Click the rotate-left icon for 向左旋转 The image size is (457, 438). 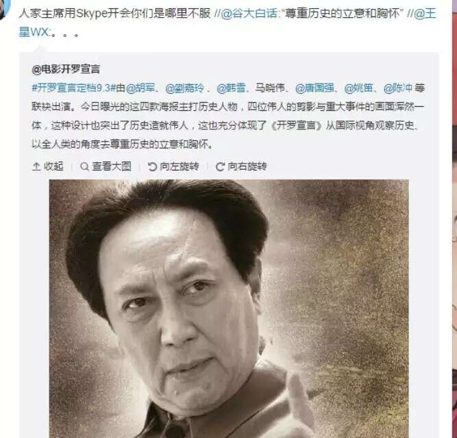[x=152, y=167]
